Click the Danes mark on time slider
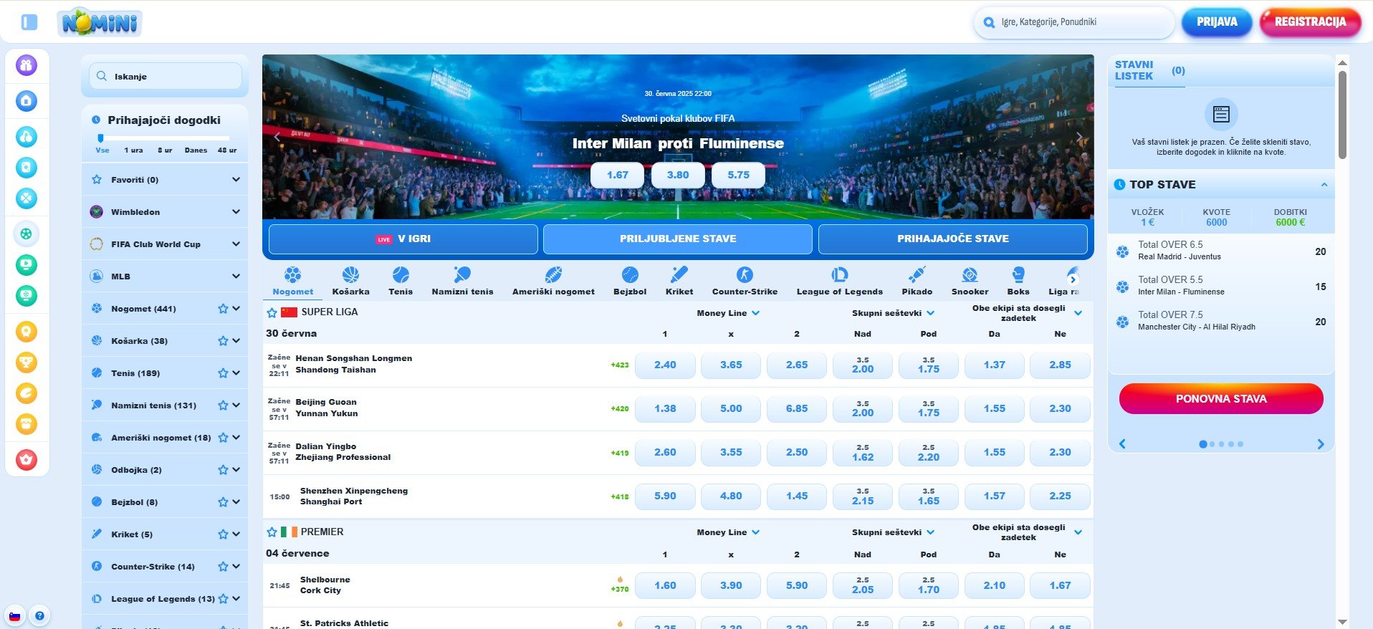Image resolution: width=1373 pixels, height=629 pixels. pos(196,150)
